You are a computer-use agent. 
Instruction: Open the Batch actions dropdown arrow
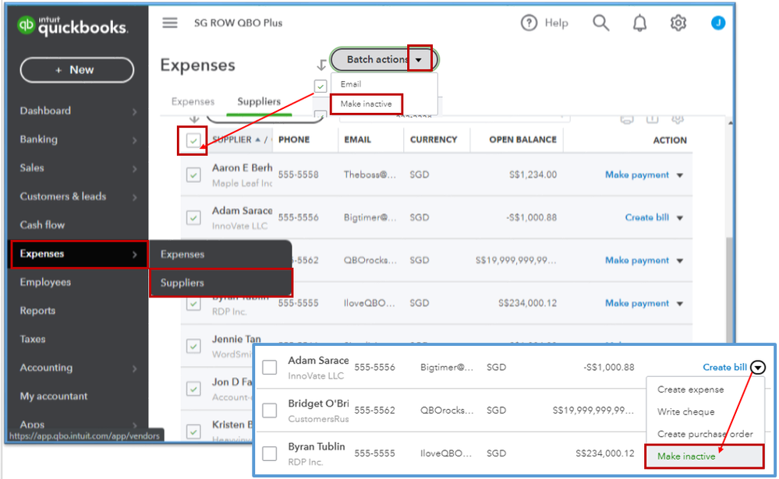pyautogui.click(x=420, y=59)
